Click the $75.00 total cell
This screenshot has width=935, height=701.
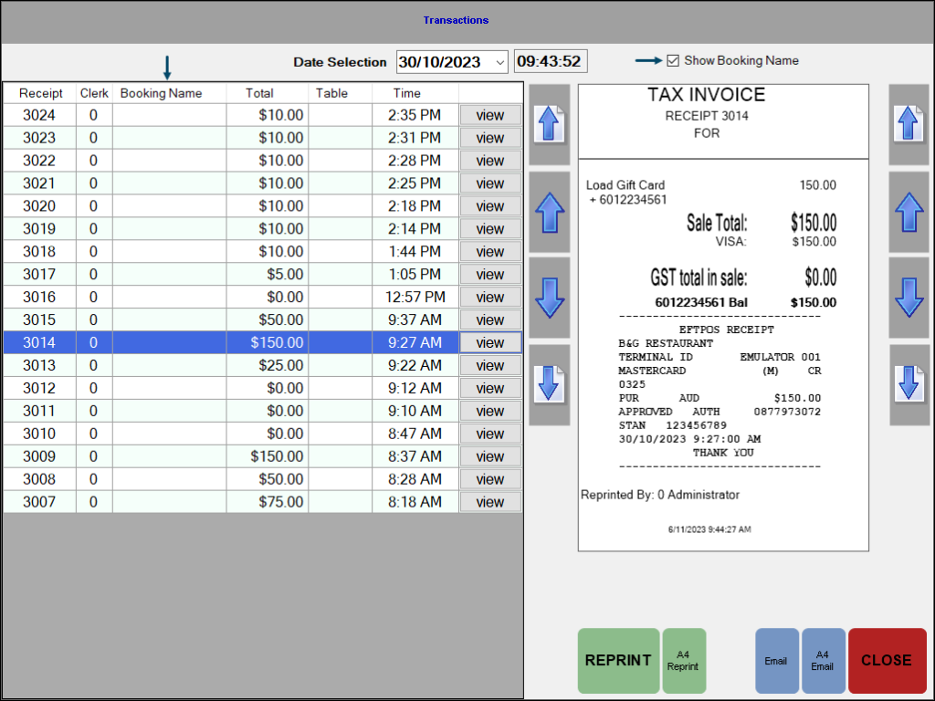coord(268,502)
